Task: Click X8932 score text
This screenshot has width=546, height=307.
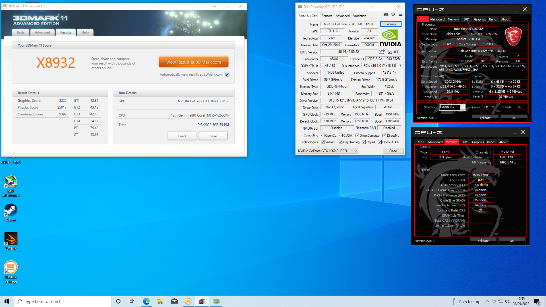Action: point(56,63)
